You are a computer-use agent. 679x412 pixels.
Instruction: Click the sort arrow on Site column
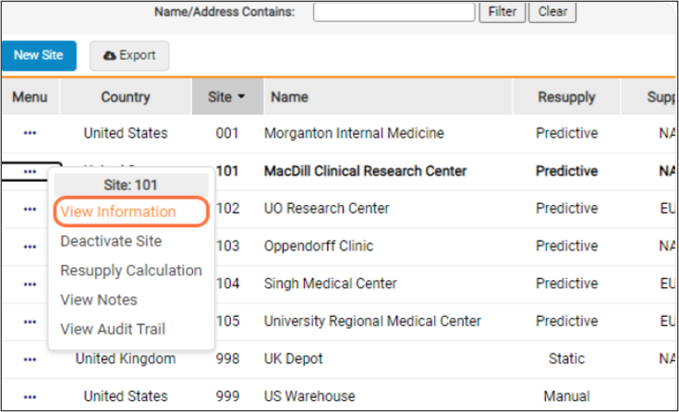pyautogui.click(x=241, y=96)
